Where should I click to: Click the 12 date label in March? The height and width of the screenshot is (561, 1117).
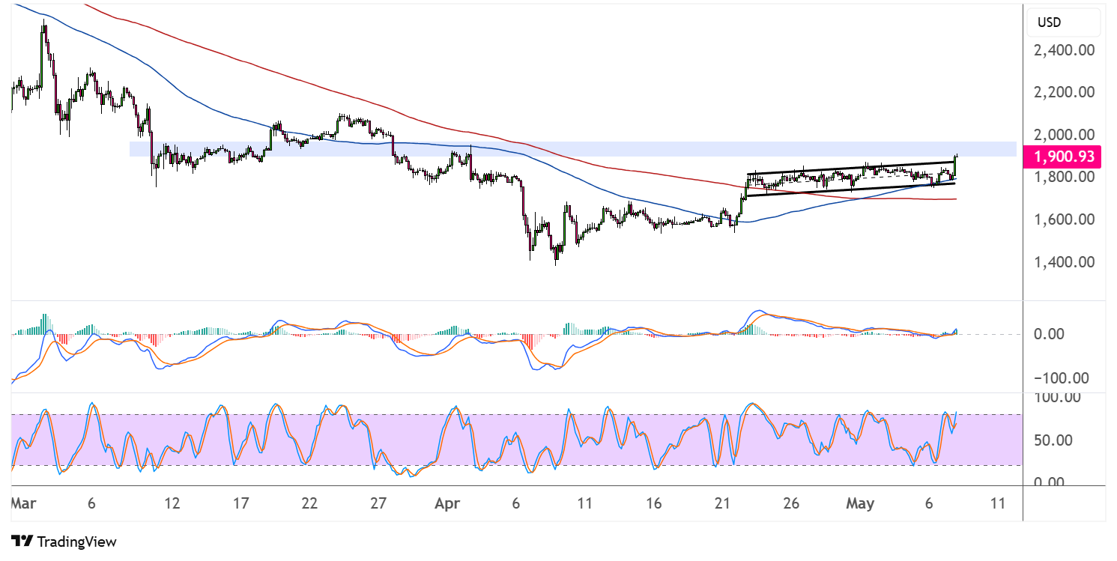click(172, 504)
